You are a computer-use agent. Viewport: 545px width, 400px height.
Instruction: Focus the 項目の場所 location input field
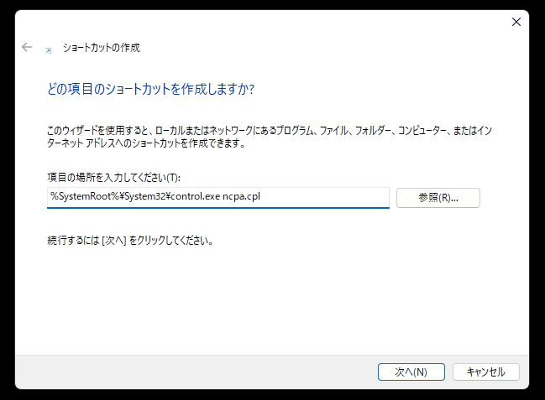pyautogui.click(x=218, y=197)
